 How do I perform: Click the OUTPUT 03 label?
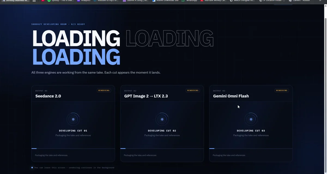[x=219, y=91]
